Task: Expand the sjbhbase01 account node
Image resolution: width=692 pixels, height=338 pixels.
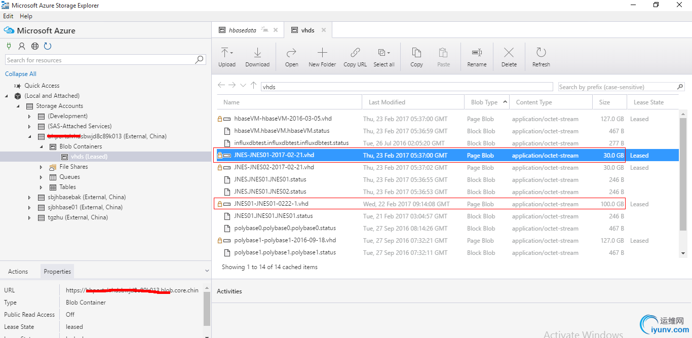Action: (x=30, y=207)
